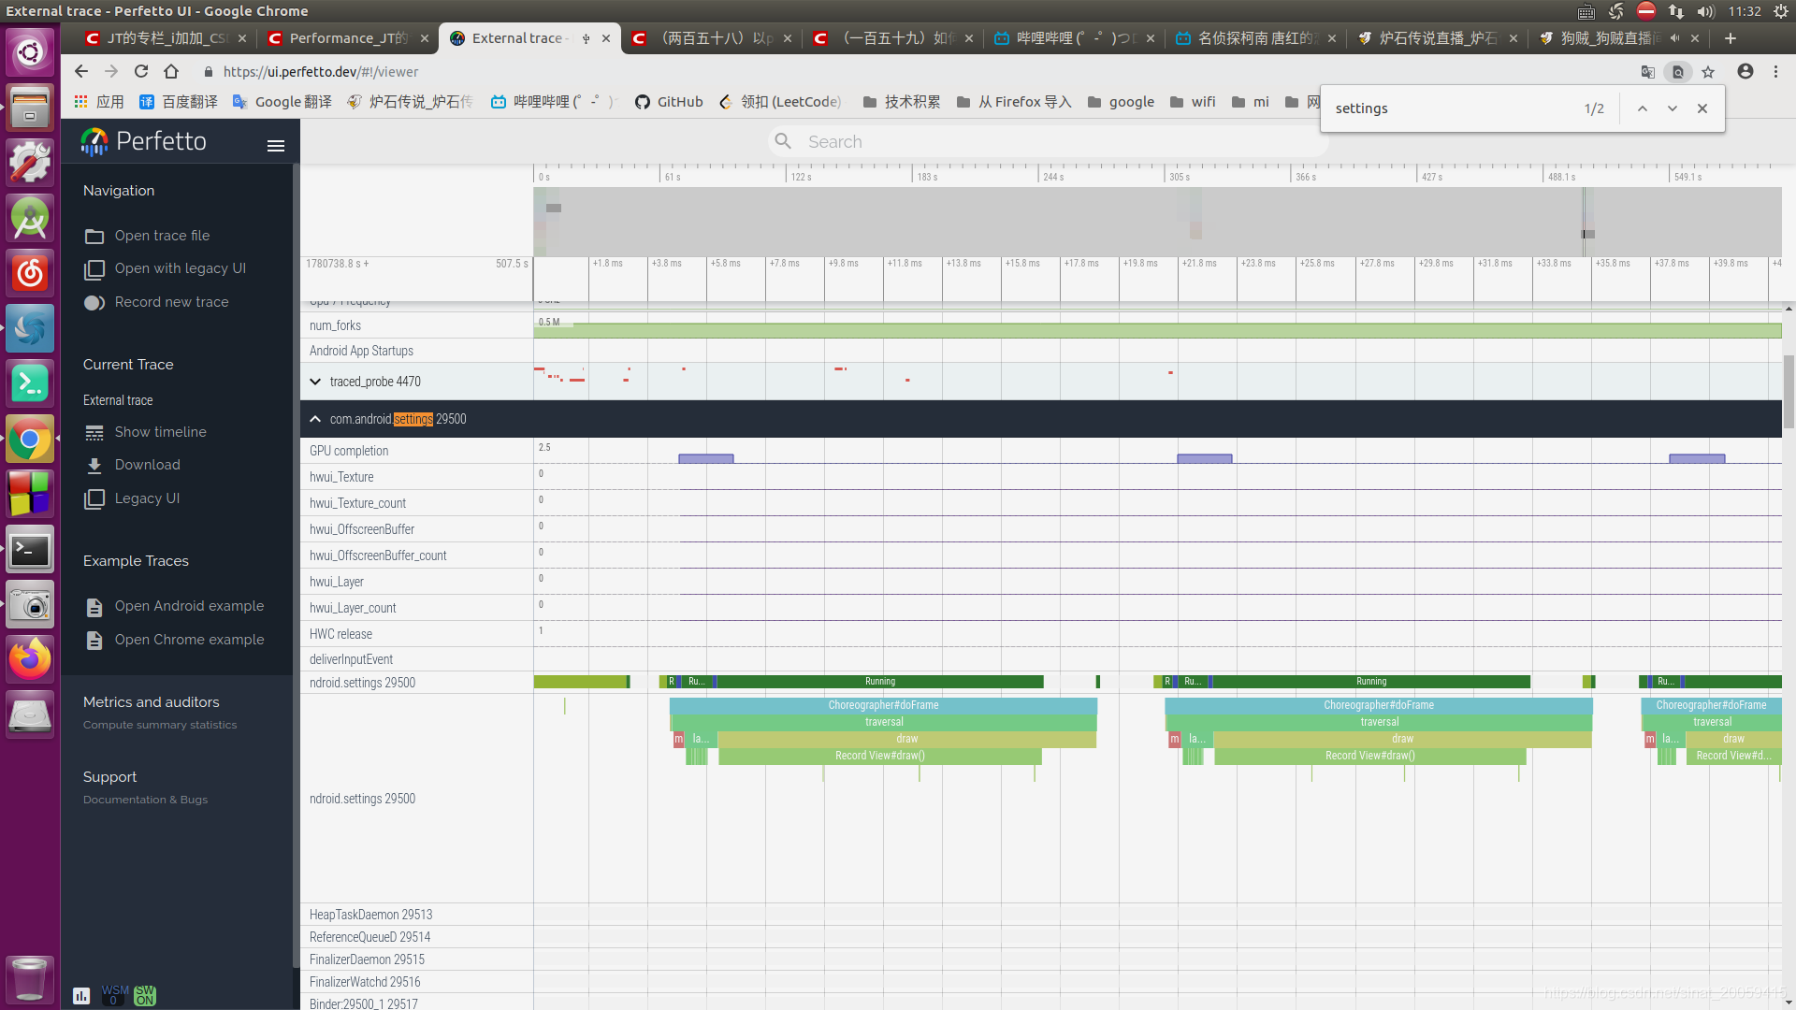This screenshot has width=1796, height=1010.
Task: Click the bottom-left bar chart status icon
Action: pyautogui.click(x=81, y=996)
